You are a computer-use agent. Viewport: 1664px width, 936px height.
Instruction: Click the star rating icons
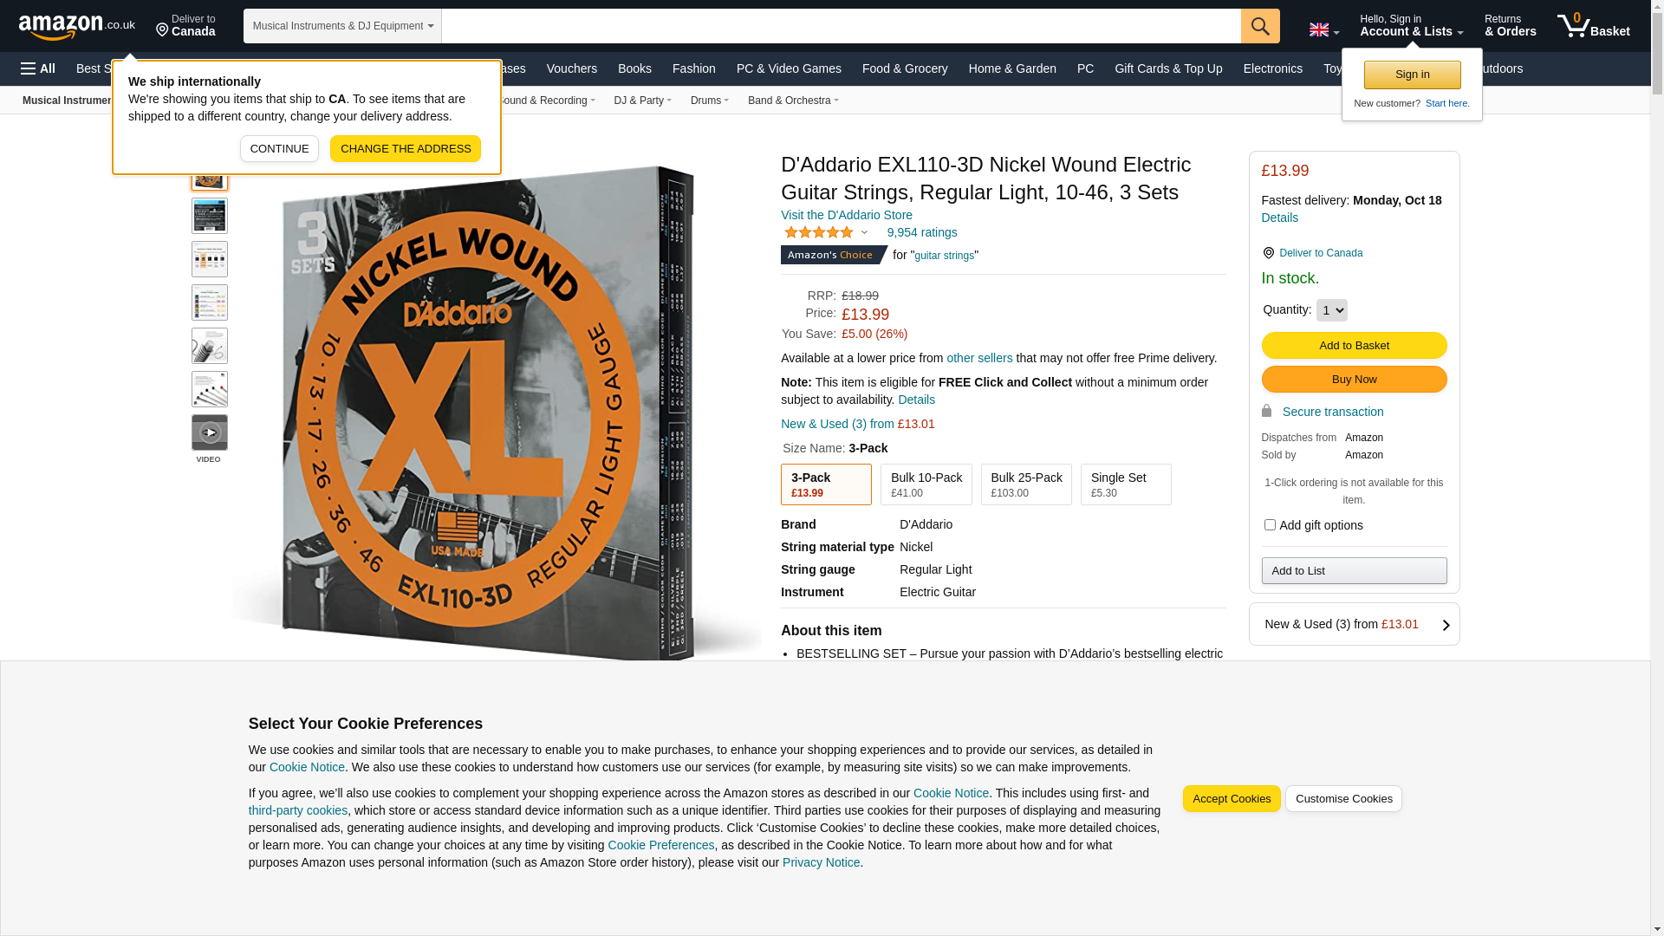pos(819,232)
